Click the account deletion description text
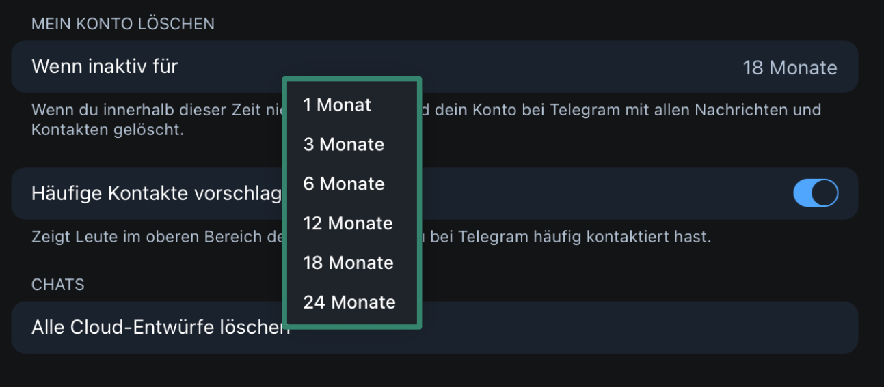The height and width of the screenshot is (387, 884). click(x=615, y=110)
